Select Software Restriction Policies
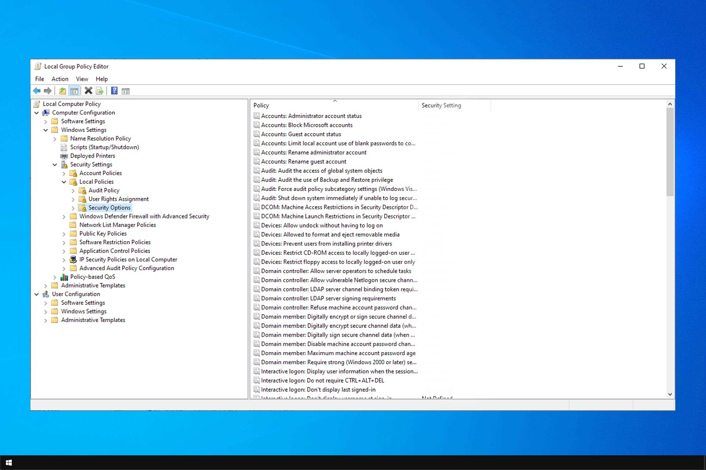The width and height of the screenshot is (706, 470). pyautogui.click(x=115, y=242)
